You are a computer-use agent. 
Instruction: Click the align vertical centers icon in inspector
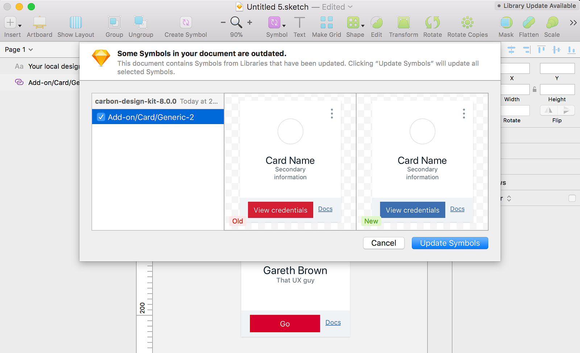coord(556,50)
